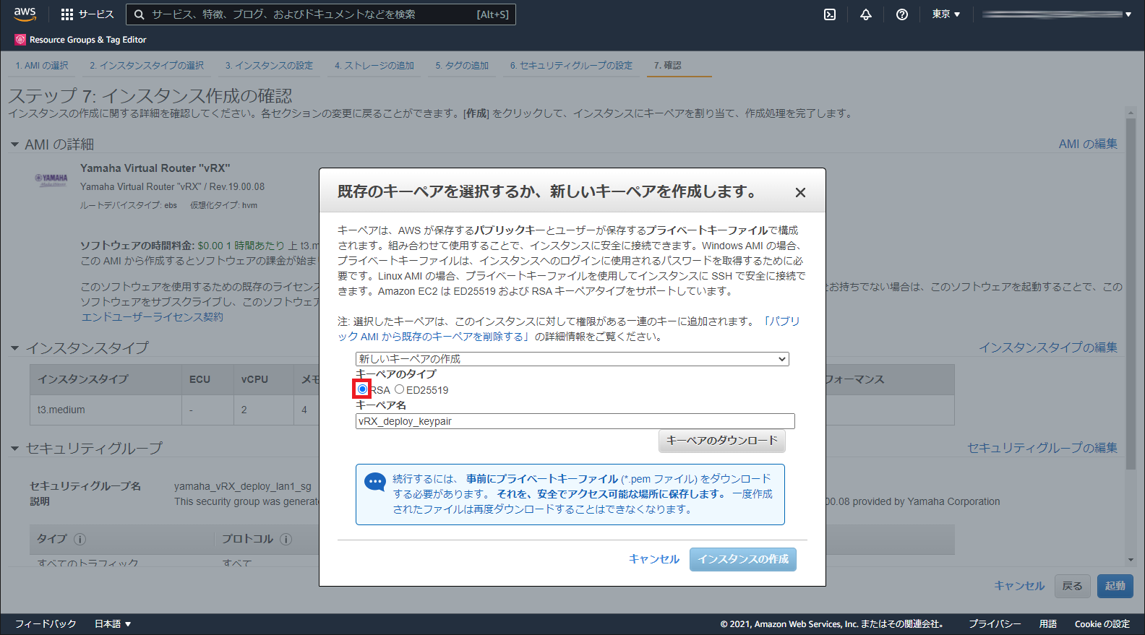This screenshot has height=635, width=1145.
Task: Click the サービス menu label
Action: (x=96, y=14)
